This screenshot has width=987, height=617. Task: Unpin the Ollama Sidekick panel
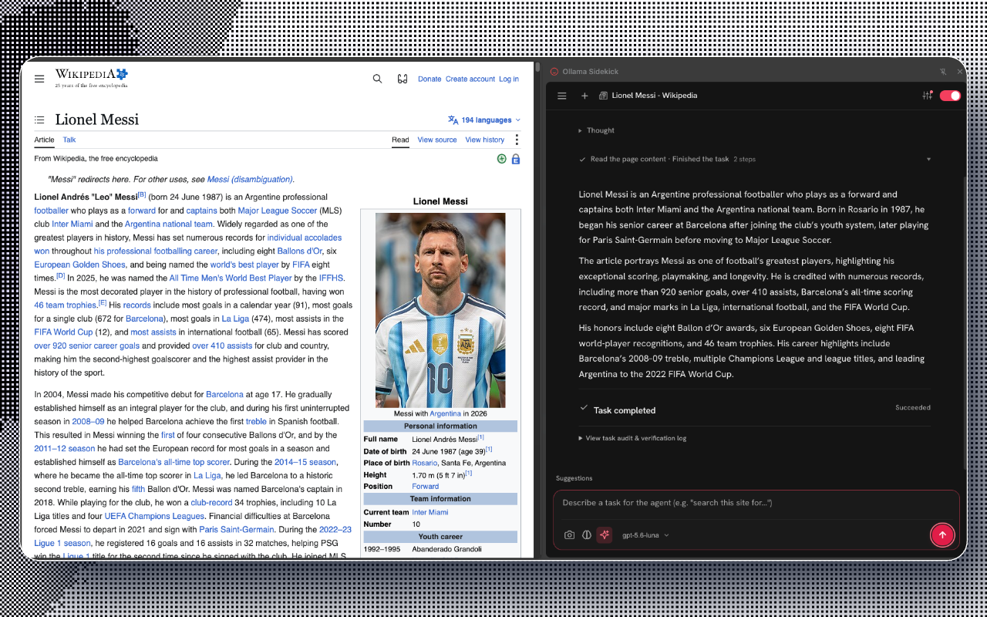943,72
